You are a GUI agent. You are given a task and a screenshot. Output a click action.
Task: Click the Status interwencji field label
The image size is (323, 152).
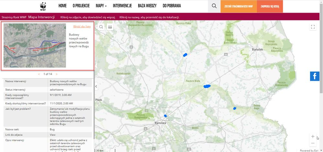pos(15,90)
